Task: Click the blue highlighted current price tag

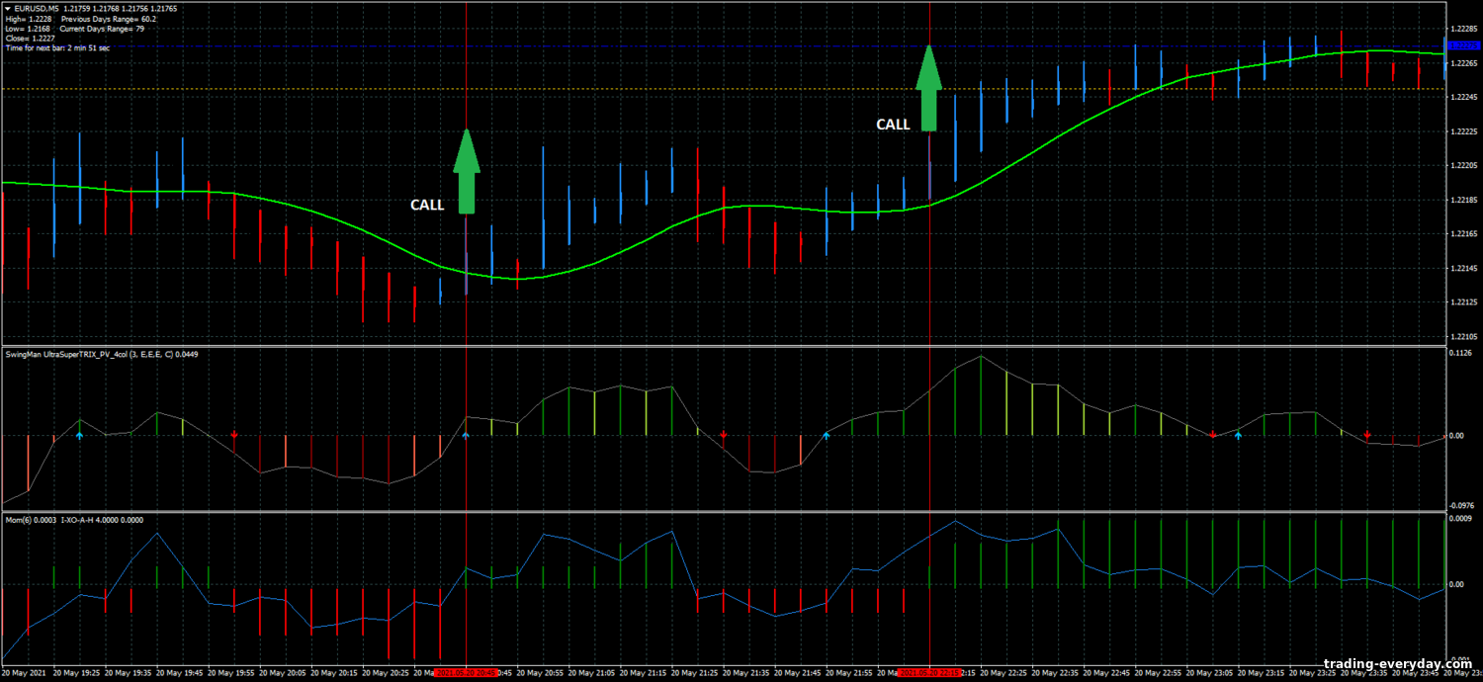Action: 1460,45
